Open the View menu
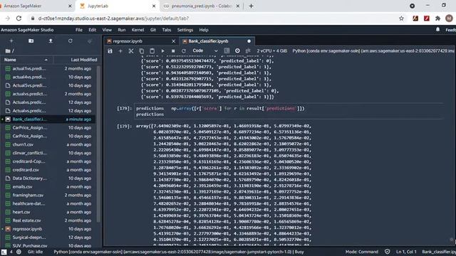 [x=107, y=30]
